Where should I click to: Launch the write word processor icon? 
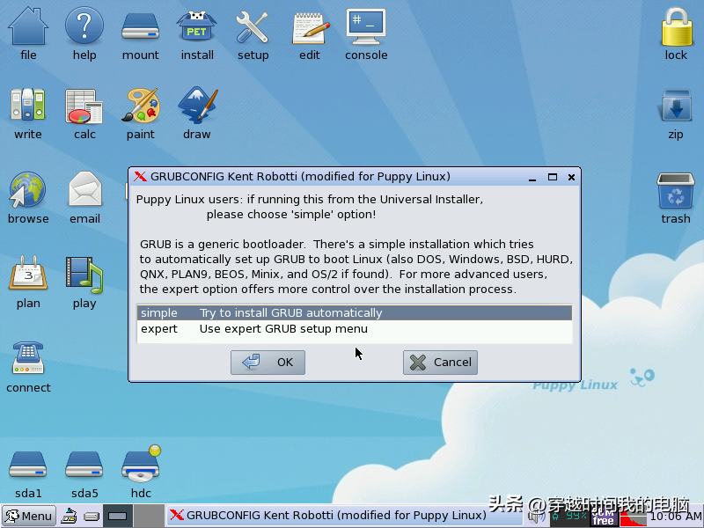tap(28, 105)
